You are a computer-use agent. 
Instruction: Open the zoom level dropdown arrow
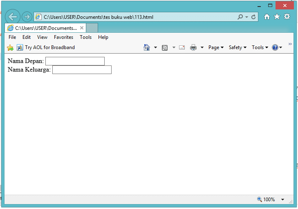[282, 200]
